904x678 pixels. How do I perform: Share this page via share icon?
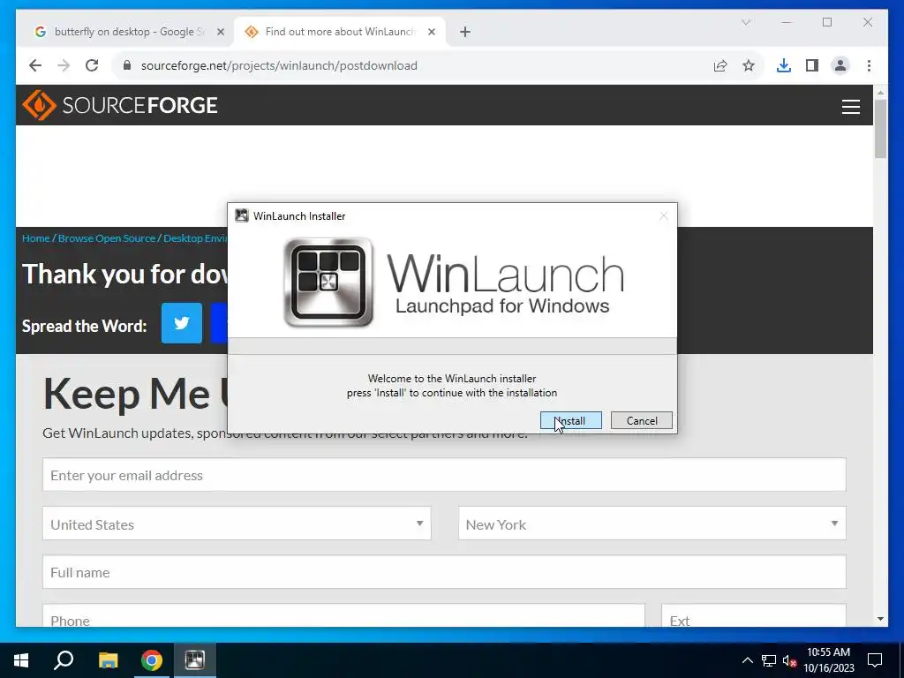(720, 65)
